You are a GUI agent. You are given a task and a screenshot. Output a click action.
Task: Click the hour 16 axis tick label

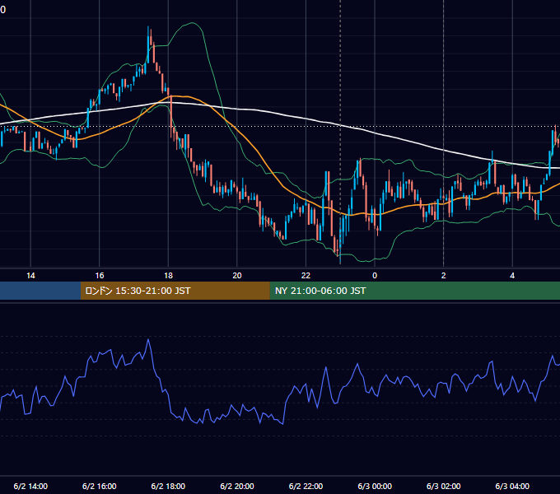tap(100, 276)
